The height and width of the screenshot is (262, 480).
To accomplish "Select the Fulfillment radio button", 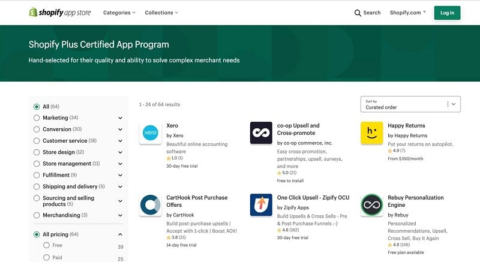I will pyautogui.click(x=37, y=175).
